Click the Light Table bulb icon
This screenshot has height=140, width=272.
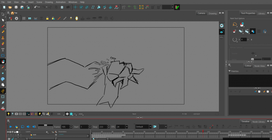8,114
